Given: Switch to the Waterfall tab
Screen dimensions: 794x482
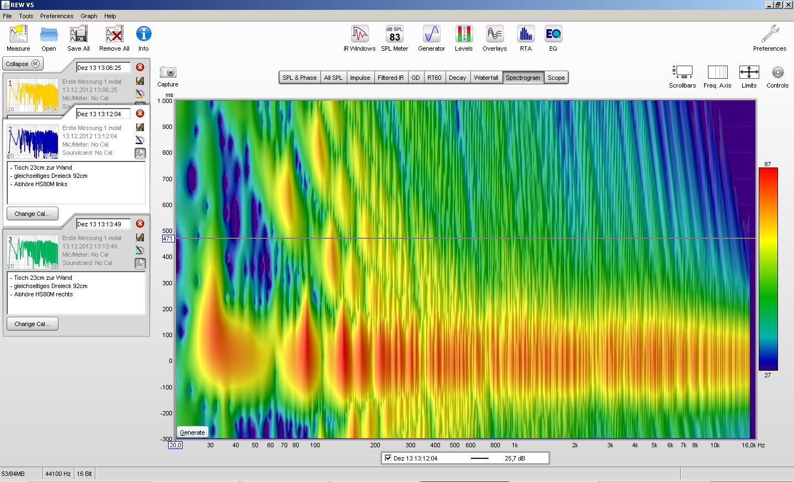Looking at the screenshot, I should [x=486, y=78].
